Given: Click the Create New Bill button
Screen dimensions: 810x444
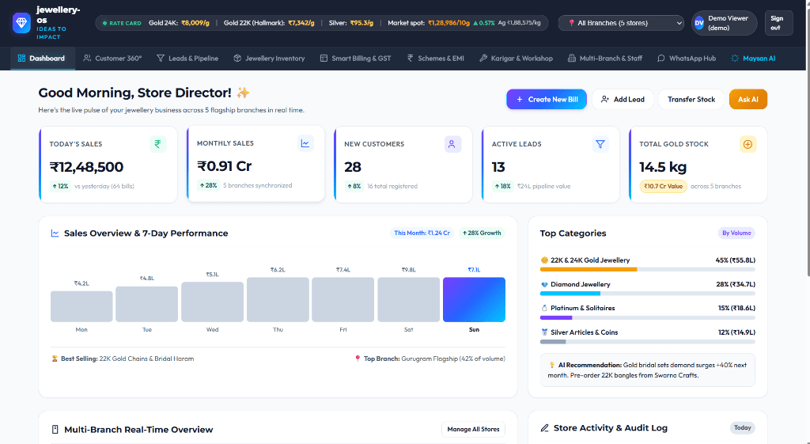Looking at the screenshot, I should click(x=547, y=99).
